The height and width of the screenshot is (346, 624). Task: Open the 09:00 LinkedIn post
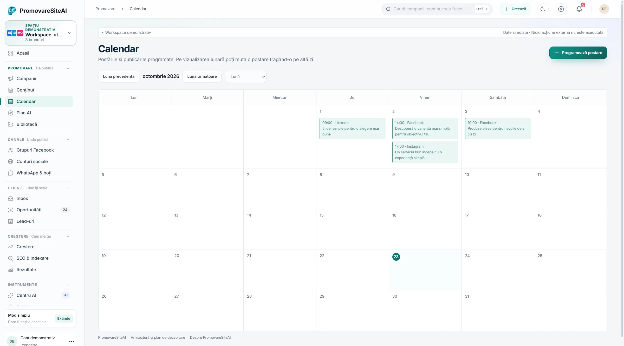pos(352,128)
